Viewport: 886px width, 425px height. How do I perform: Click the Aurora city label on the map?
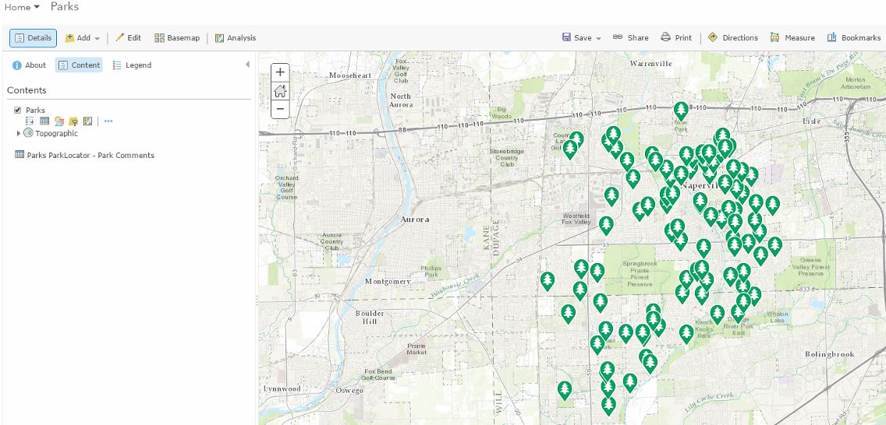(x=414, y=220)
